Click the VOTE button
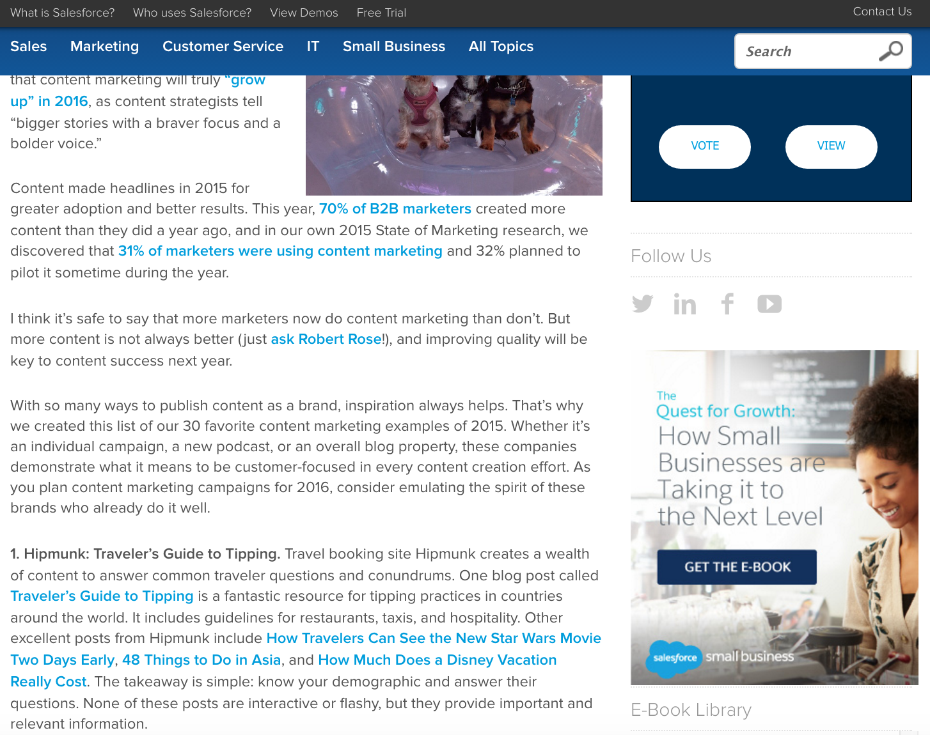This screenshot has width=930, height=735. click(704, 146)
